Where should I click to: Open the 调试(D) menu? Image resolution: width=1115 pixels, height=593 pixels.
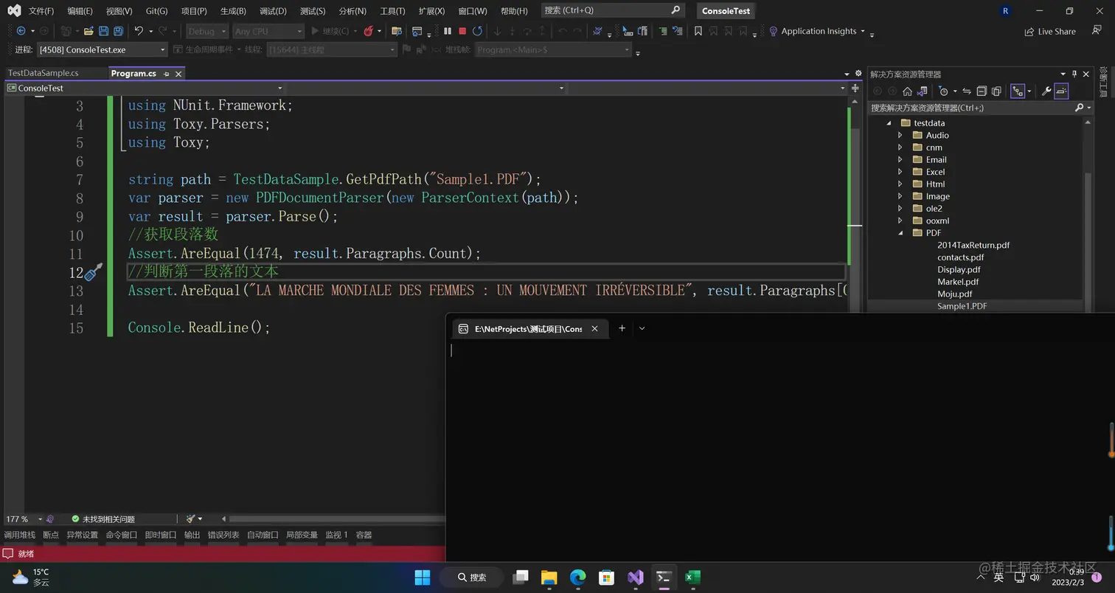[x=273, y=11]
